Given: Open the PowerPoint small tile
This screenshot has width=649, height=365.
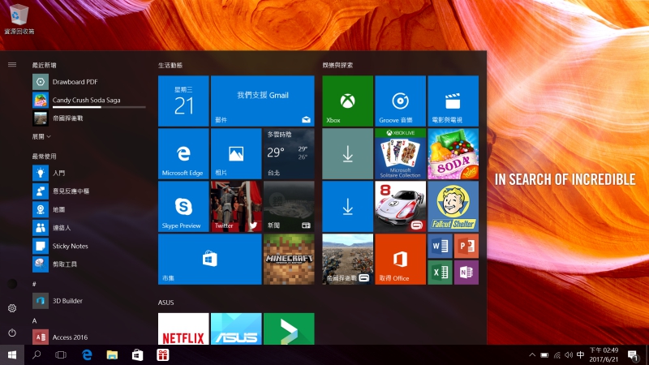Looking at the screenshot, I should coord(466,246).
